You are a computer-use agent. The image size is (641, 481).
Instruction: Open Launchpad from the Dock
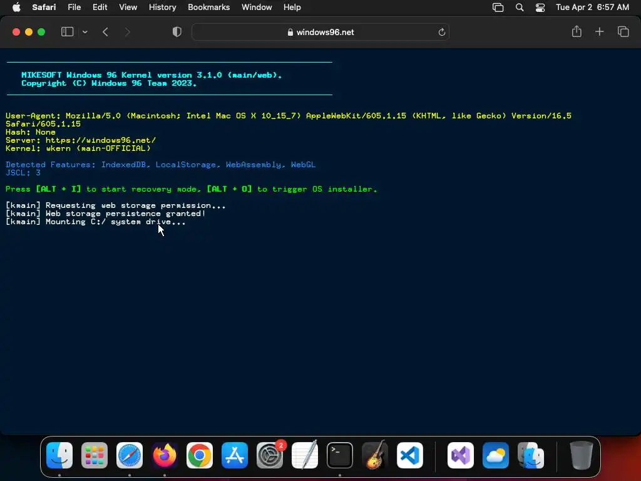coord(95,455)
